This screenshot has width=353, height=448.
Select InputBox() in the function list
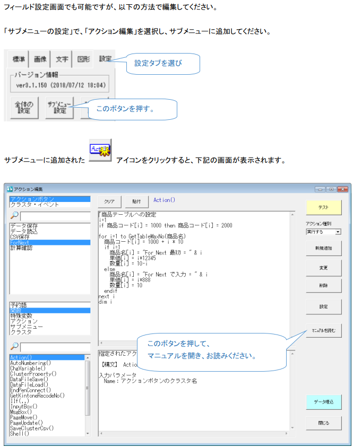click(x=47, y=406)
